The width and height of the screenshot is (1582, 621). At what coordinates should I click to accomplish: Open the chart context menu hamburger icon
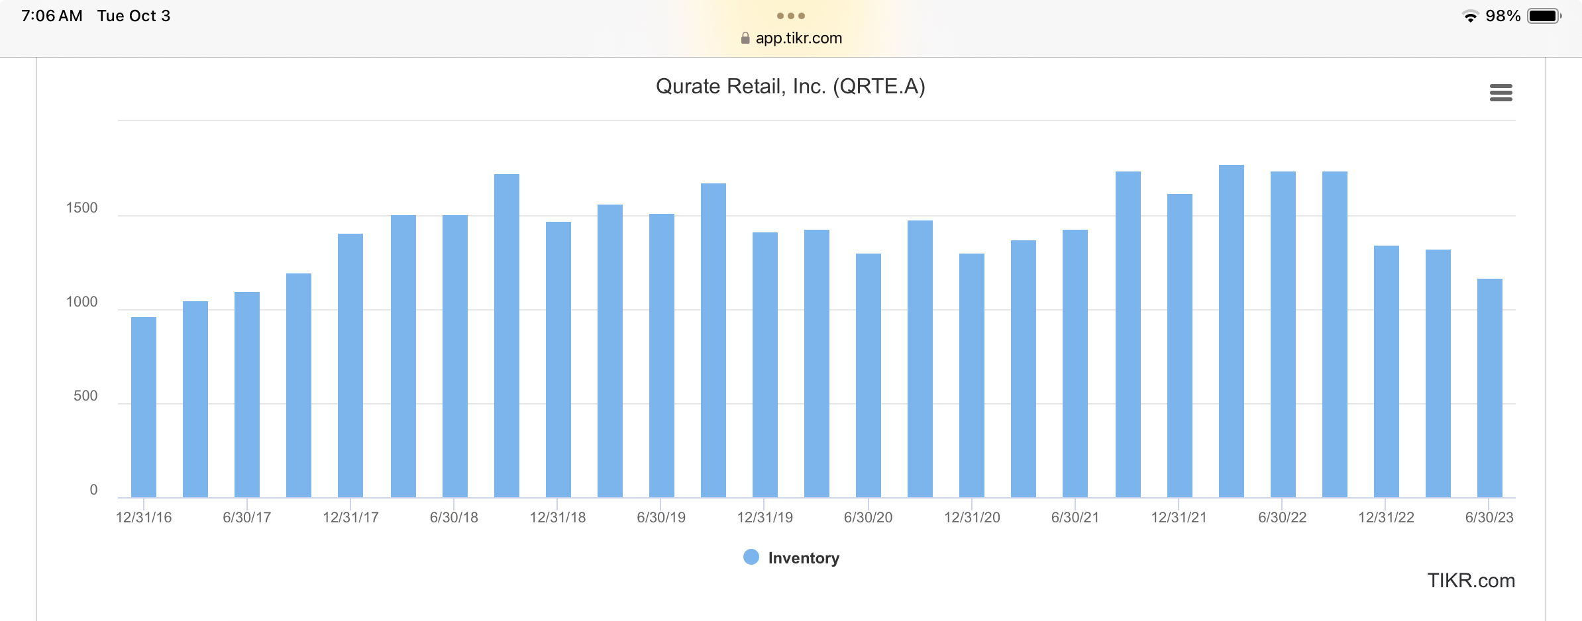[x=1501, y=93]
